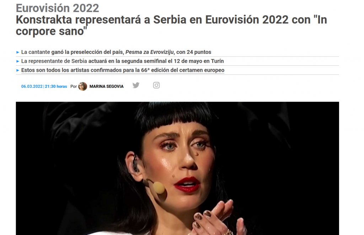The width and height of the screenshot is (364, 235).
Task: Click the word 'Konstrakta' in the headline
Action: click(x=44, y=20)
